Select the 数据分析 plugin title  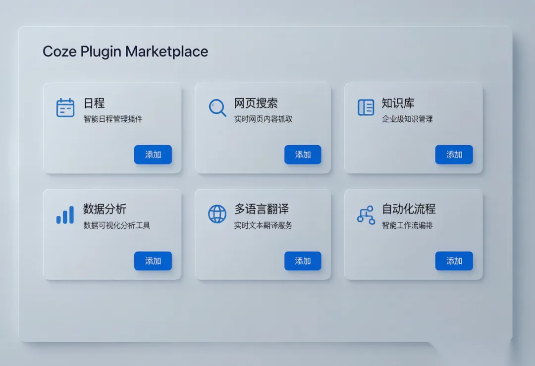(105, 209)
